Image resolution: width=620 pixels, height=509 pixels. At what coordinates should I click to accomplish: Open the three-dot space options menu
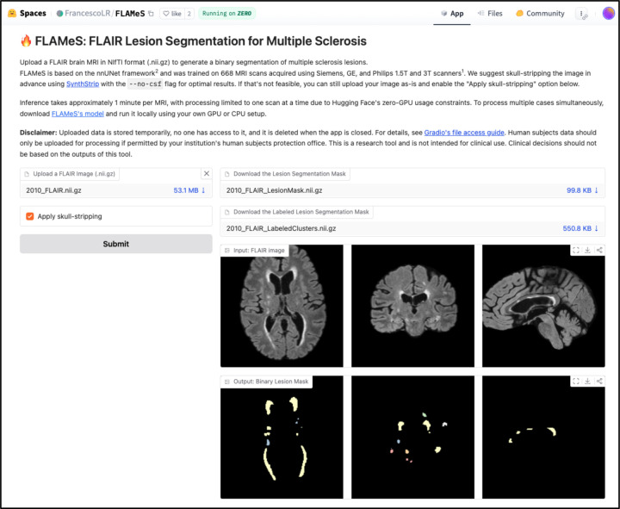(581, 14)
